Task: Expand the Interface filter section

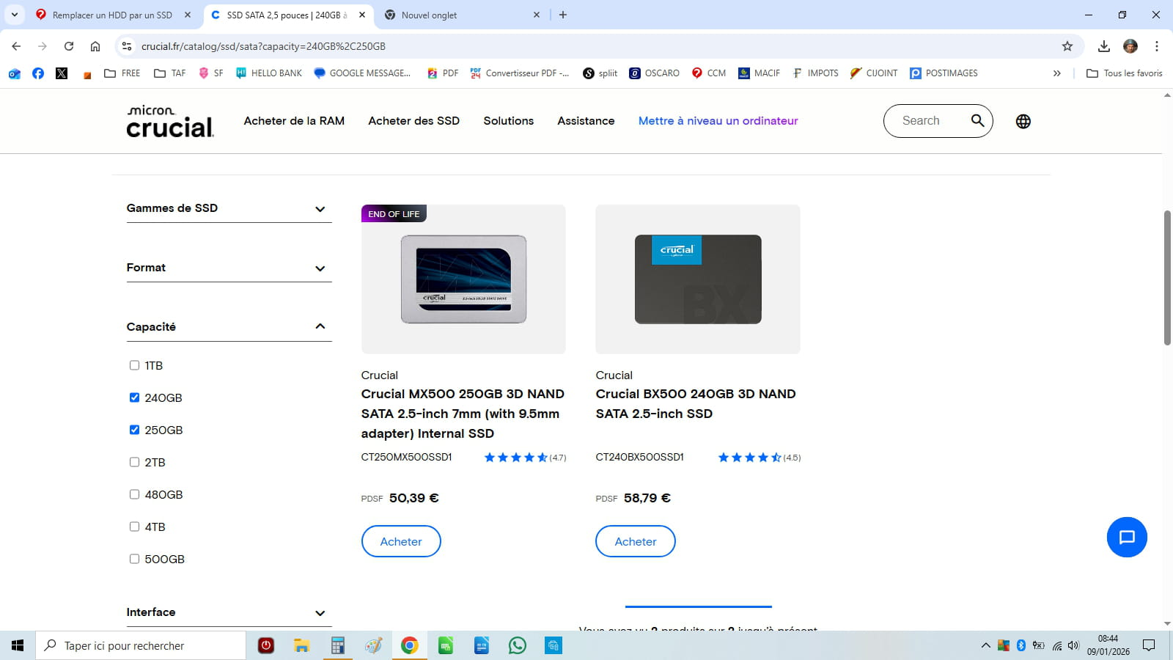Action: point(229,612)
